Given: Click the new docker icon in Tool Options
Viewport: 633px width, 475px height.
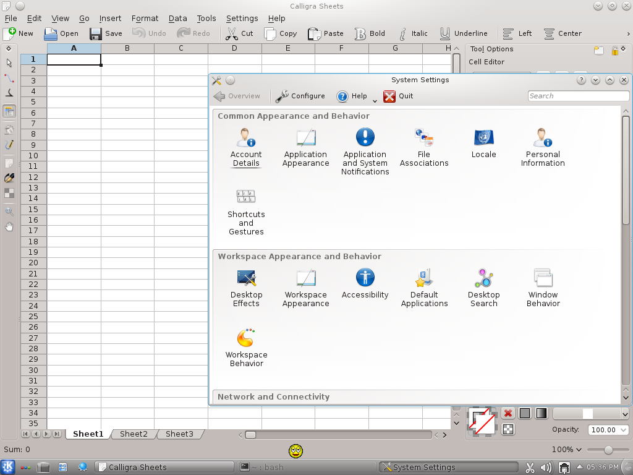Looking at the screenshot, I should click(x=598, y=51).
